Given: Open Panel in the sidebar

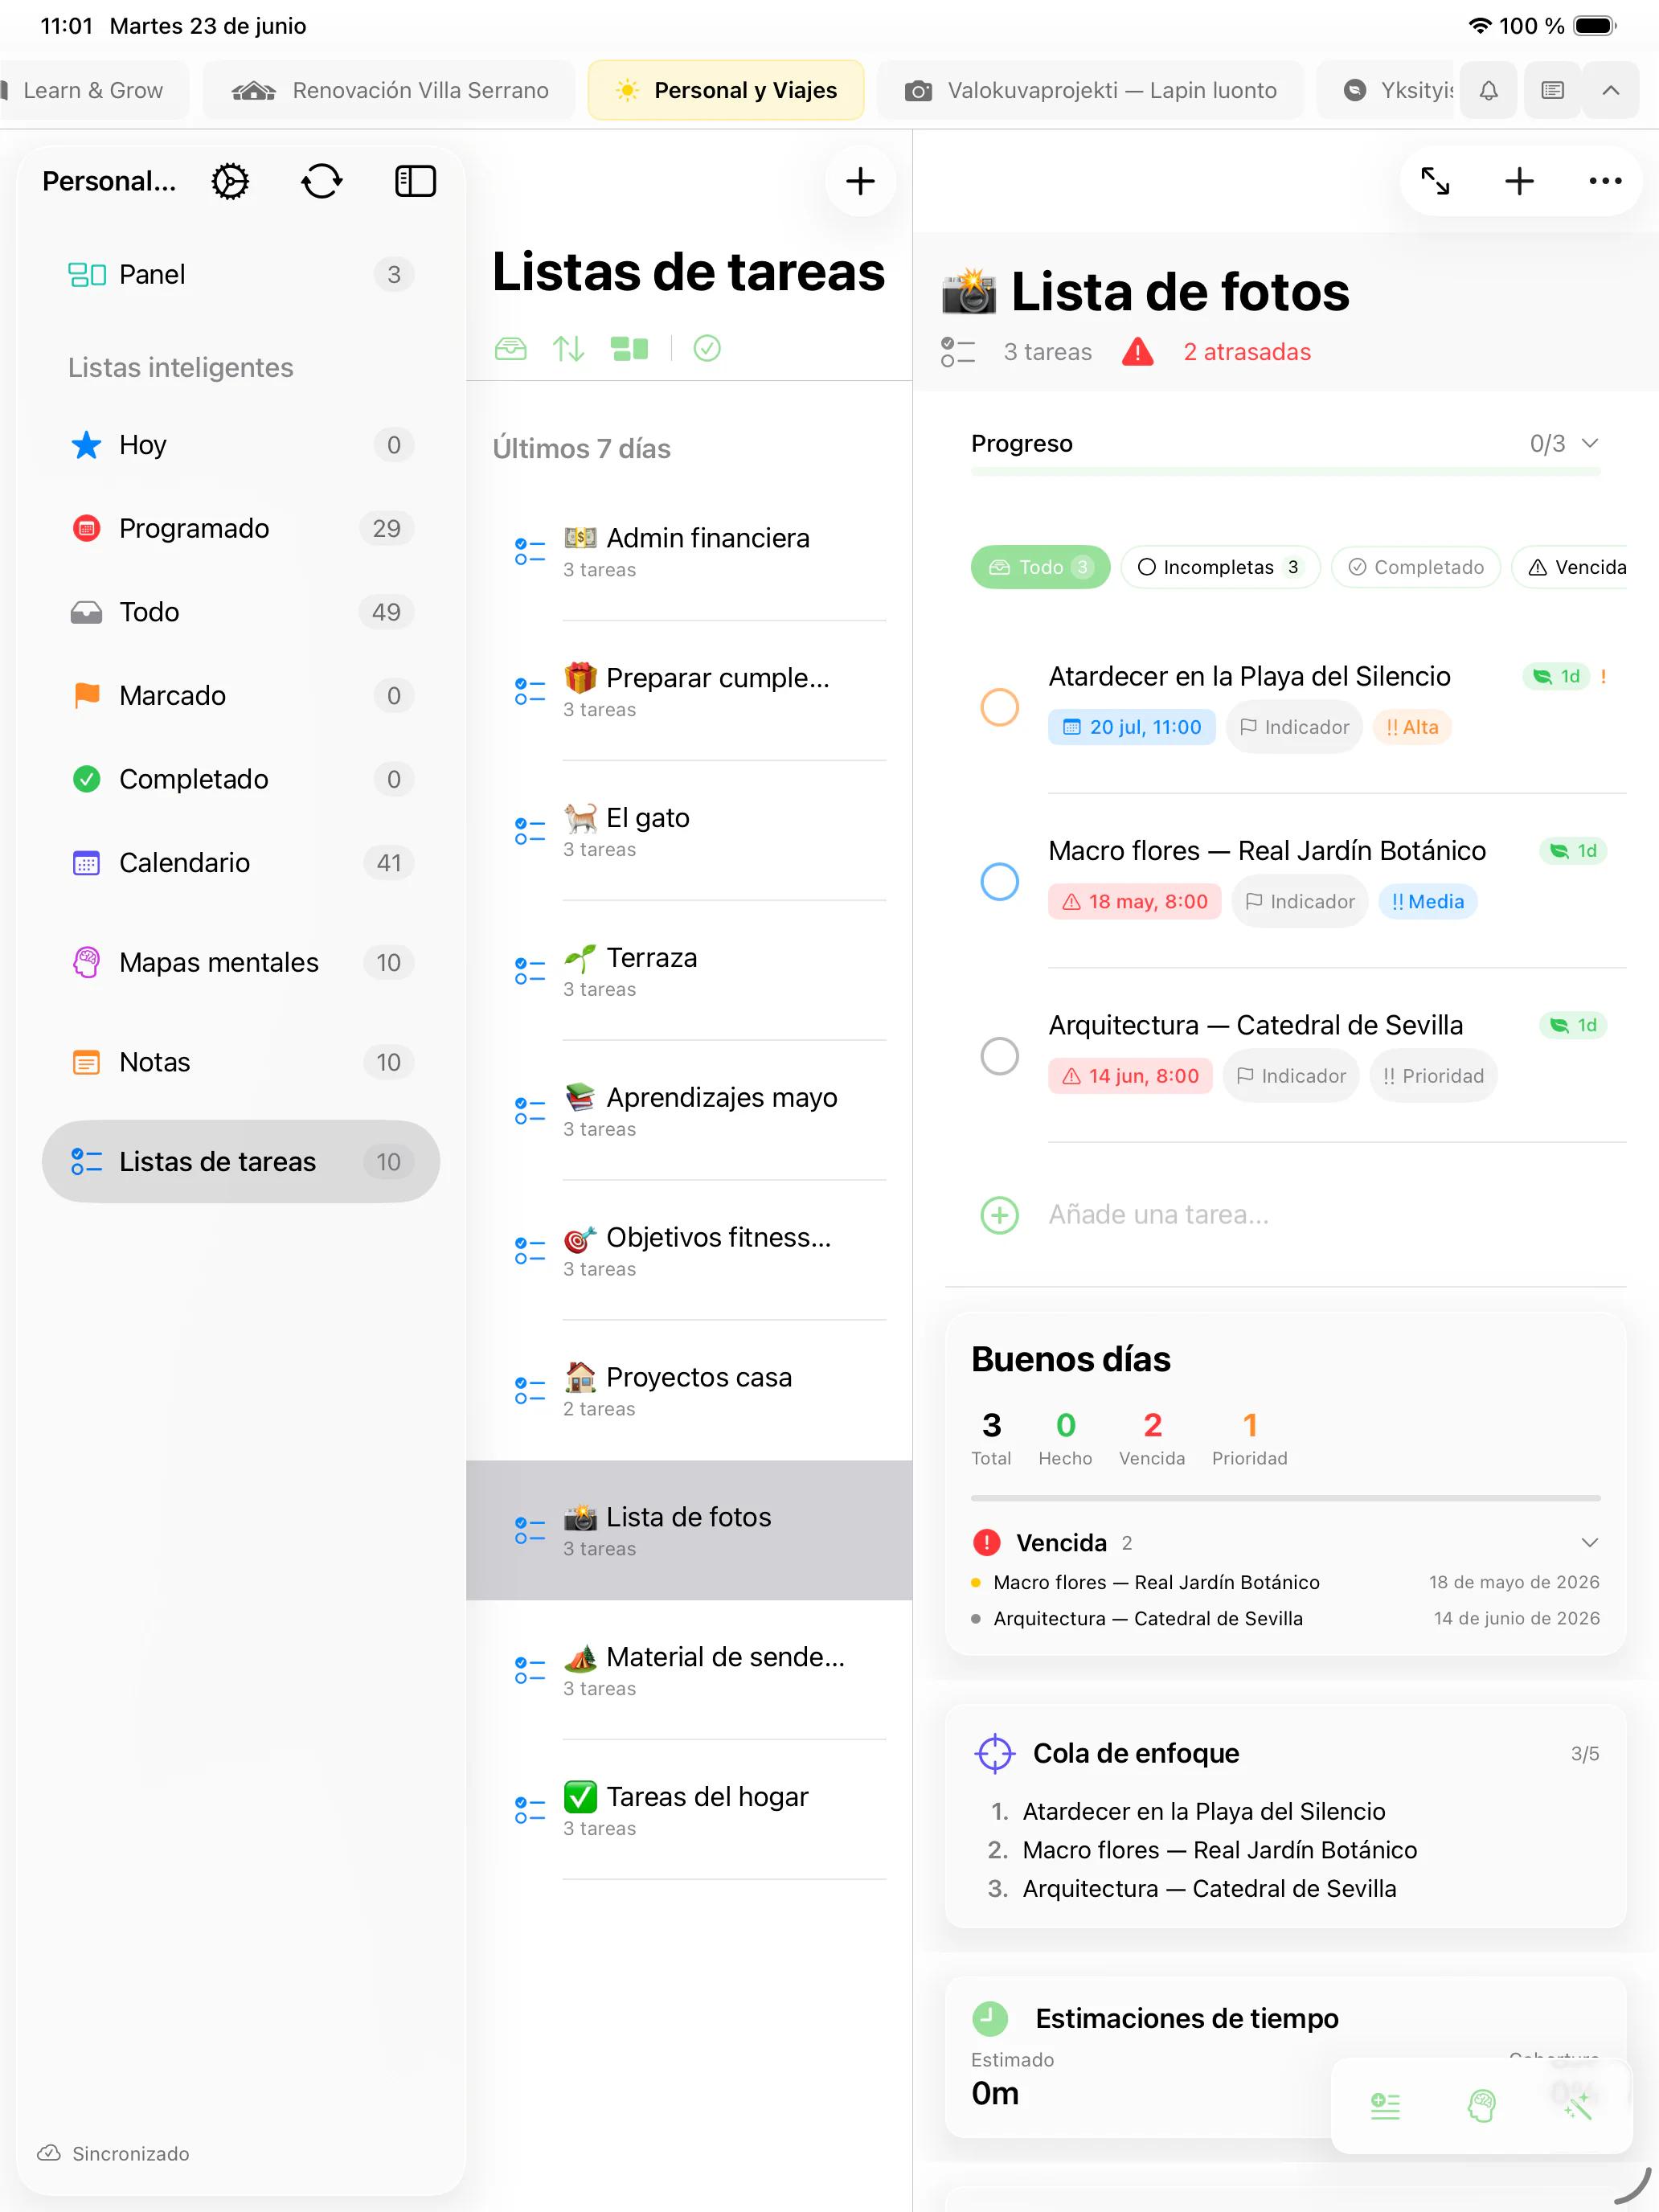Looking at the screenshot, I should pos(241,275).
